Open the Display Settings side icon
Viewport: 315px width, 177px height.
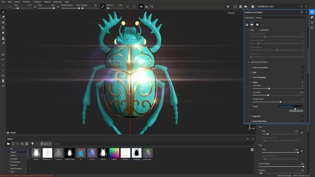[x=312, y=12]
